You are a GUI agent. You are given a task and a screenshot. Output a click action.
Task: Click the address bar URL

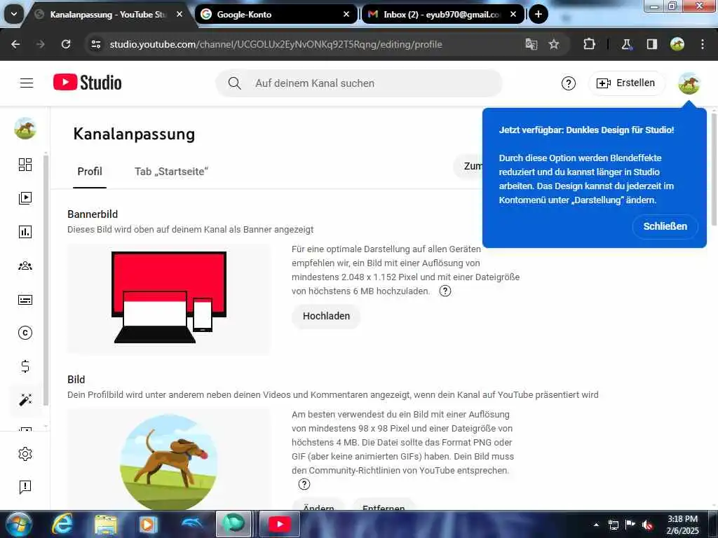[276, 44]
